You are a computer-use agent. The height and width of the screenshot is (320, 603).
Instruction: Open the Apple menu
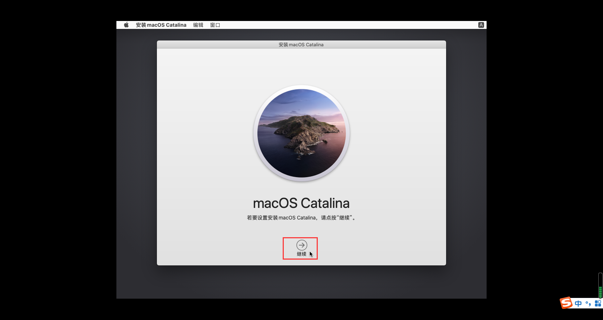pos(126,25)
